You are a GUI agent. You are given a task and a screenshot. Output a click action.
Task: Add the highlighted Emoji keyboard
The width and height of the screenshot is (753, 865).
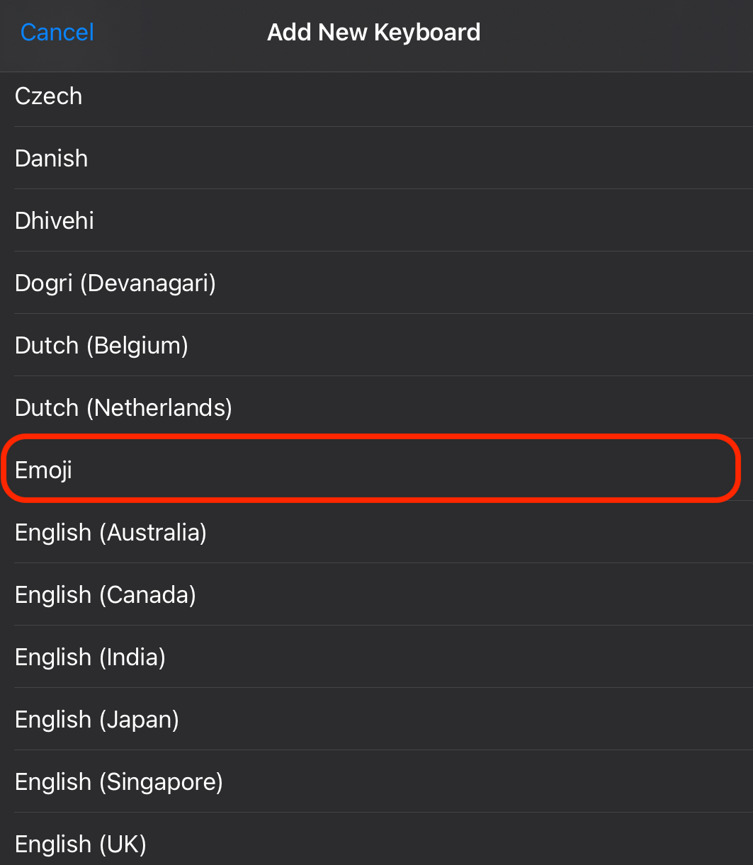point(44,470)
